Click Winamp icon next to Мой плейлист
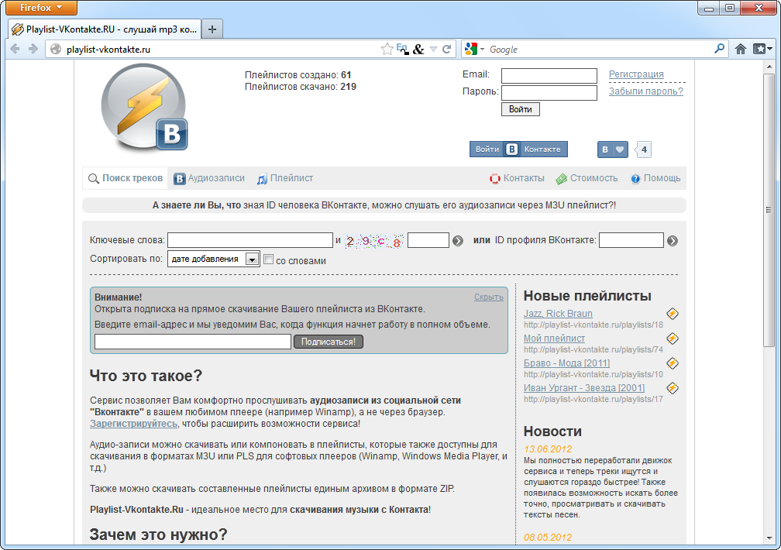781x550 pixels. (673, 339)
